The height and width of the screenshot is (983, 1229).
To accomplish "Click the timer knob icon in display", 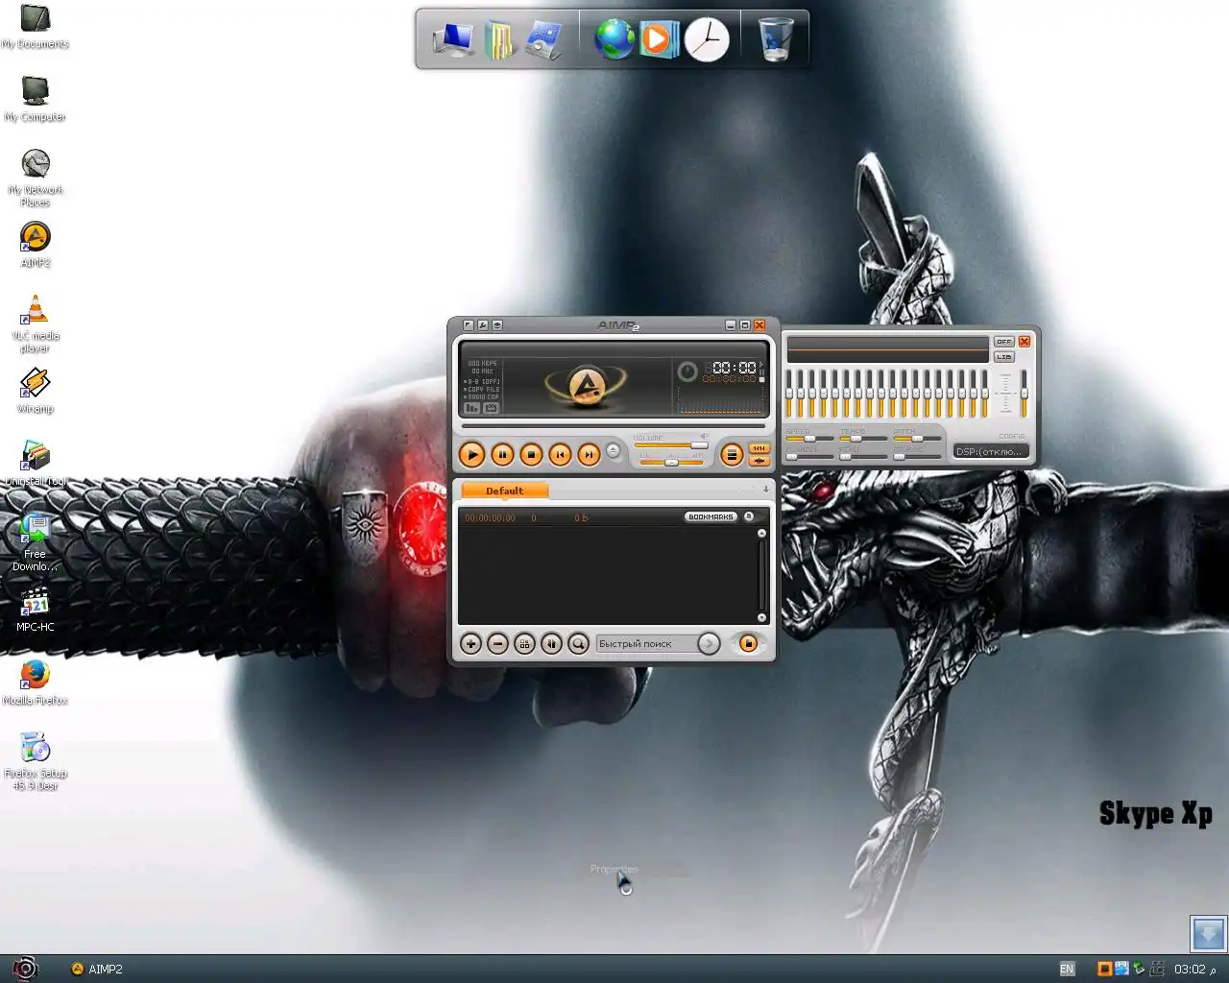I will tap(687, 372).
